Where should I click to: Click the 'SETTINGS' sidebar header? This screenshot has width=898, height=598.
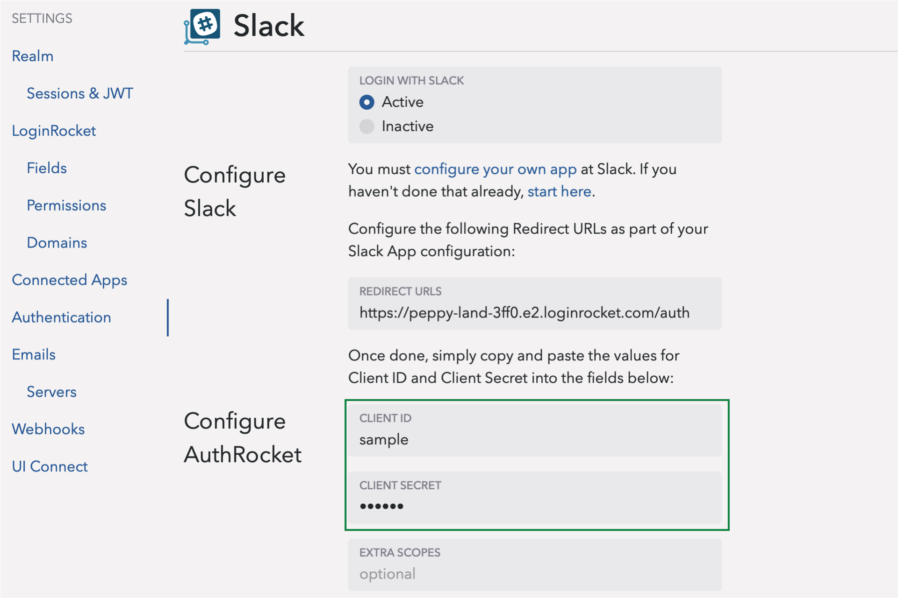pos(42,18)
